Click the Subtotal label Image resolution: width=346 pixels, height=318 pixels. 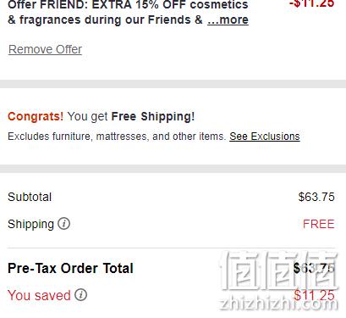tap(30, 197)
